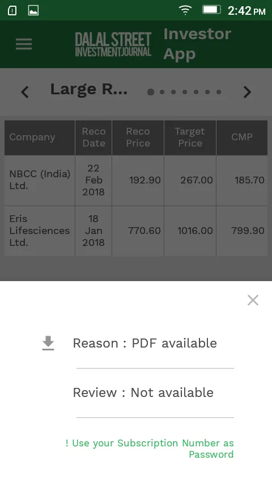Select the first highlighted page indicator dot
272x485 pixels.
coord(151,92)
